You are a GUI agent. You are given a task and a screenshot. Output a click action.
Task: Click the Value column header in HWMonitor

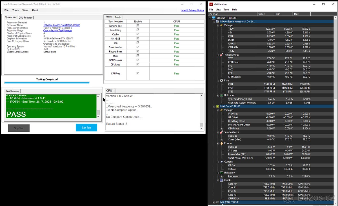point(266,14)
